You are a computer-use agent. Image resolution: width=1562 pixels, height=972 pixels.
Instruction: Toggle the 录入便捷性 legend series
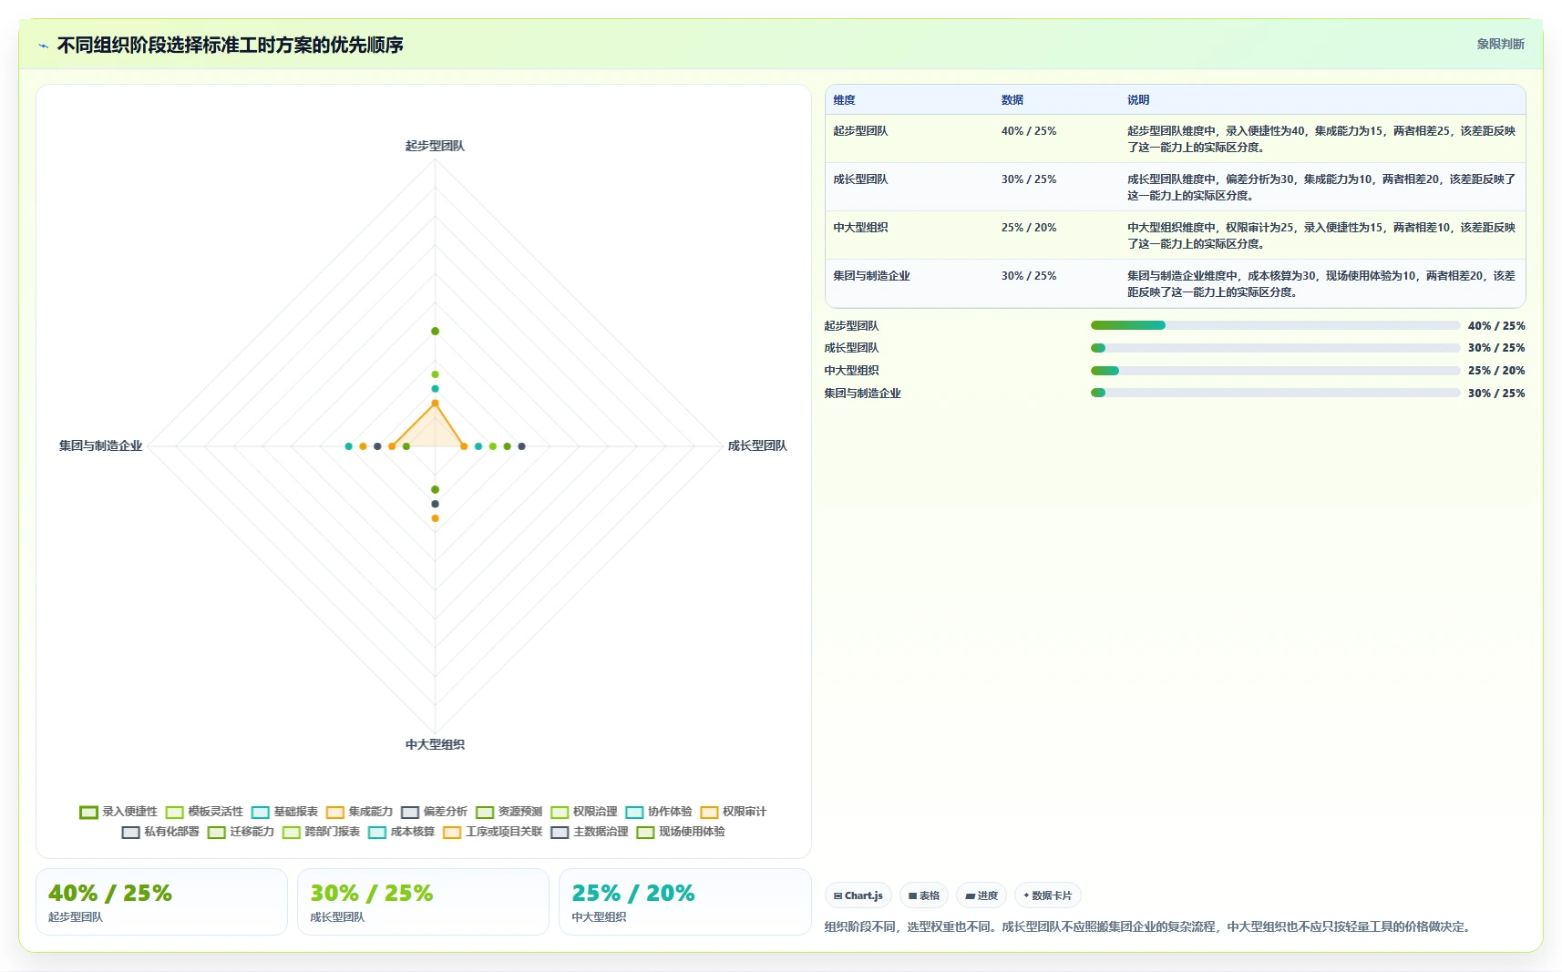(x=118, y=812)
